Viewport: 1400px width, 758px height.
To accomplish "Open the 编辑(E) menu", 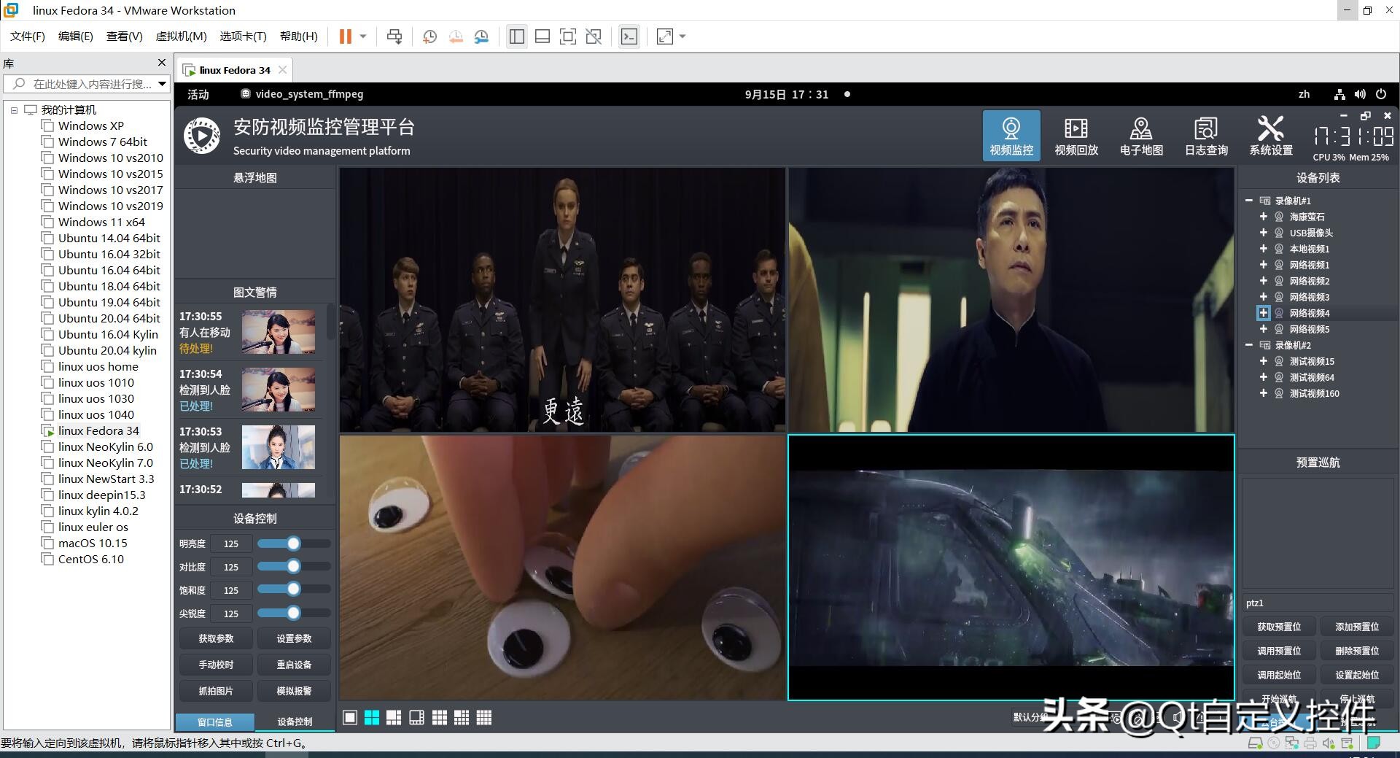I will click(x=76, y=36).
